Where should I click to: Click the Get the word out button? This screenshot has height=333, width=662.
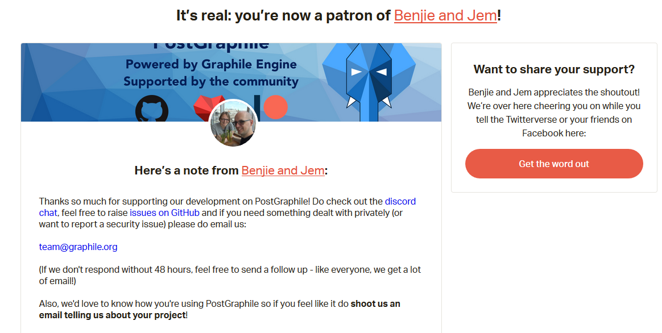554,164
